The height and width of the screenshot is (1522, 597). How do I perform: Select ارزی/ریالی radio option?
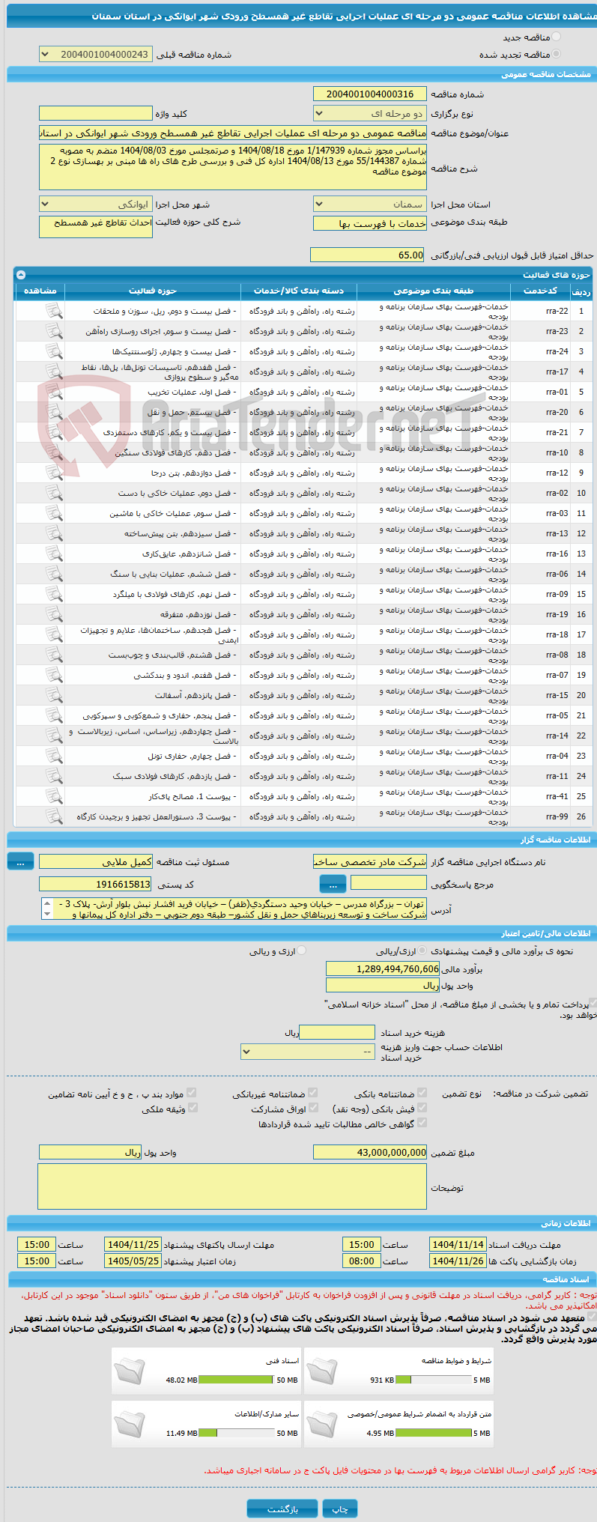[x=422, y=951]
